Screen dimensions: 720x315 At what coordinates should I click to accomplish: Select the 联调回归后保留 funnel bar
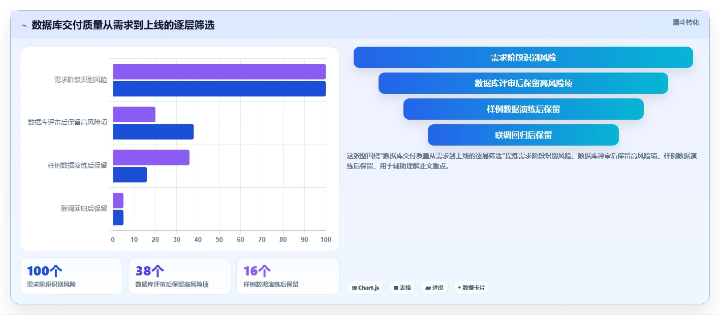click(x=523, y=135)
